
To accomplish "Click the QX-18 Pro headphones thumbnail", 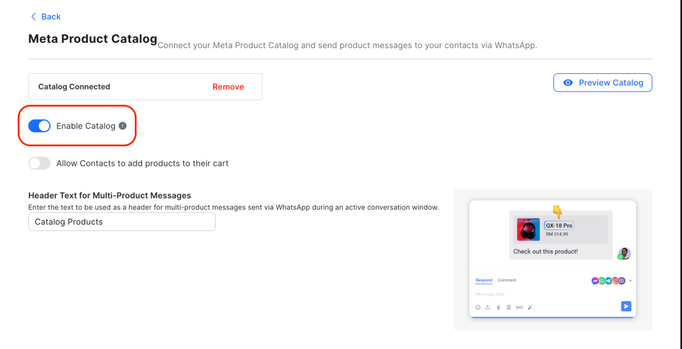I will [528, 229].
